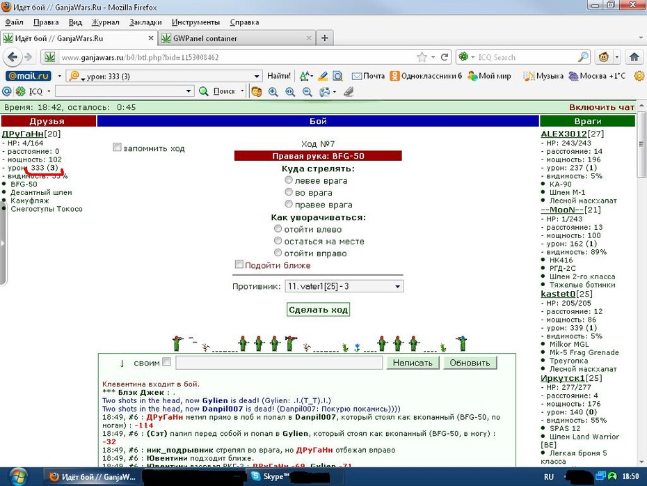Click the battle chat message input field

279,363
